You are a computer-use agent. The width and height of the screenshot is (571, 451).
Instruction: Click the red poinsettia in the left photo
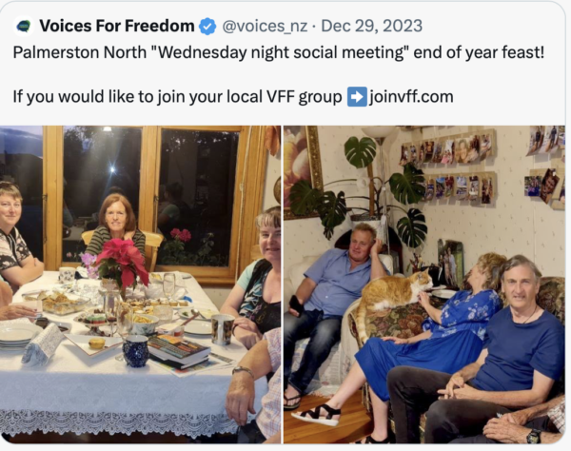point(122,260)
